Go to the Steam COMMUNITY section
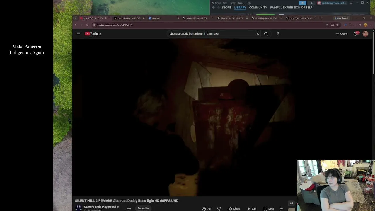375x211 pixels. point(258,8)
